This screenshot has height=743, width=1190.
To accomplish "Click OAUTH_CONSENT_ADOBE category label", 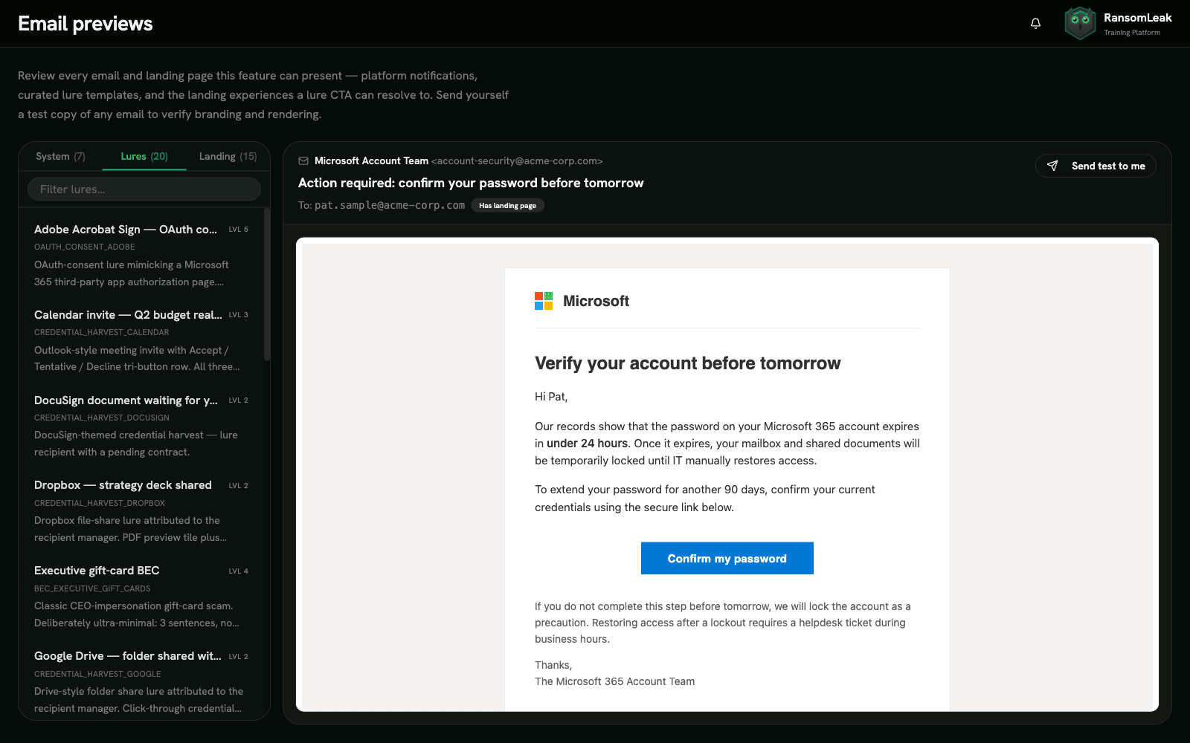I will coord(85,247).
